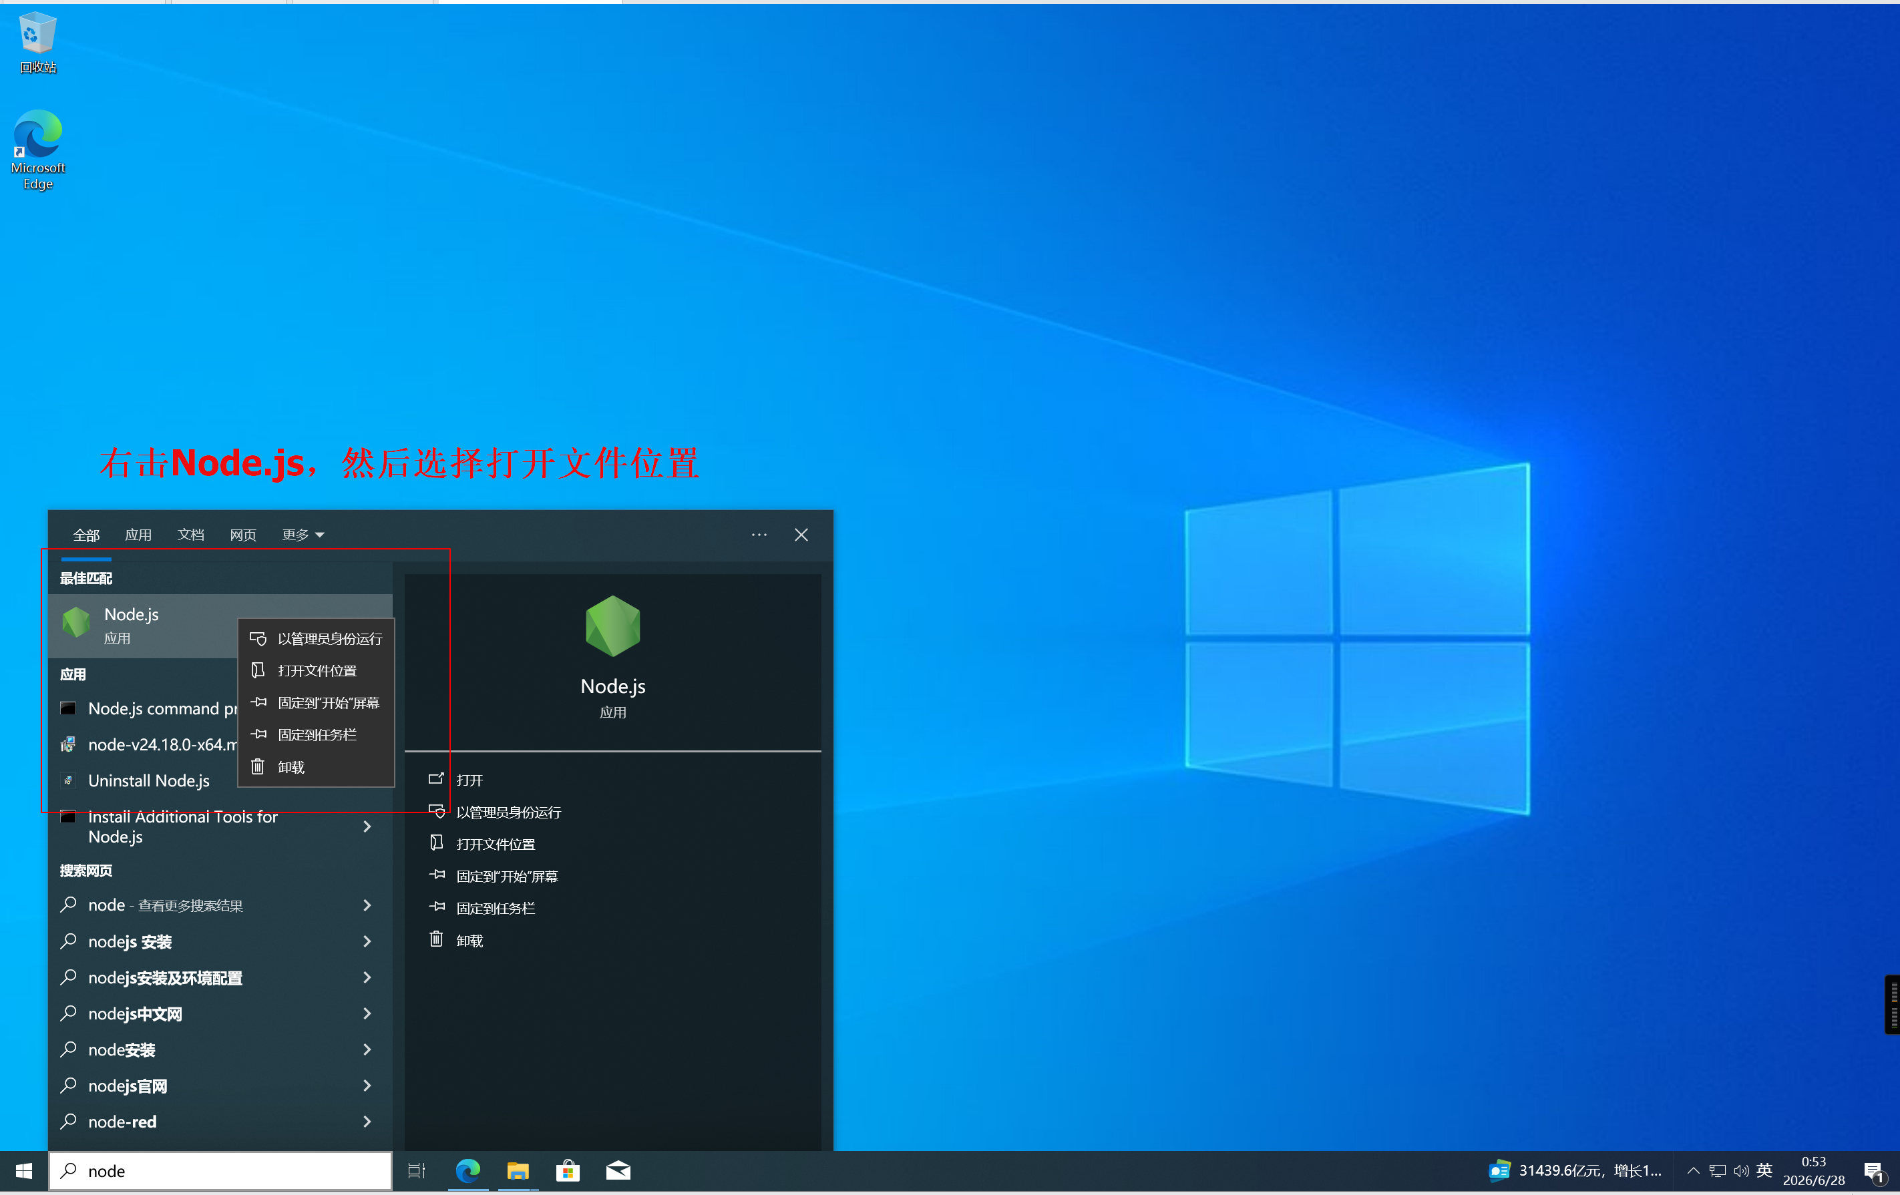Open the Recycle Bin desktop icon

point(38,43)
